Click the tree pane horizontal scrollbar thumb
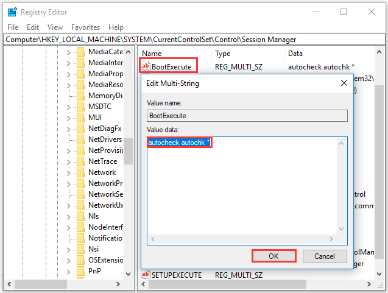The image size is (388, 293). 41,284
